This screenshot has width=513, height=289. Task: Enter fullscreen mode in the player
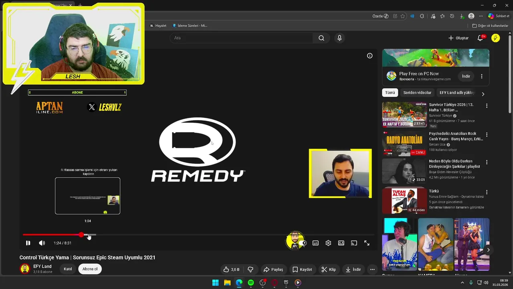tap(367, 243)
